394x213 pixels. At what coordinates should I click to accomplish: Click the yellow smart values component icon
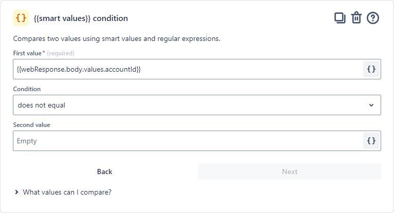(21, 18)
